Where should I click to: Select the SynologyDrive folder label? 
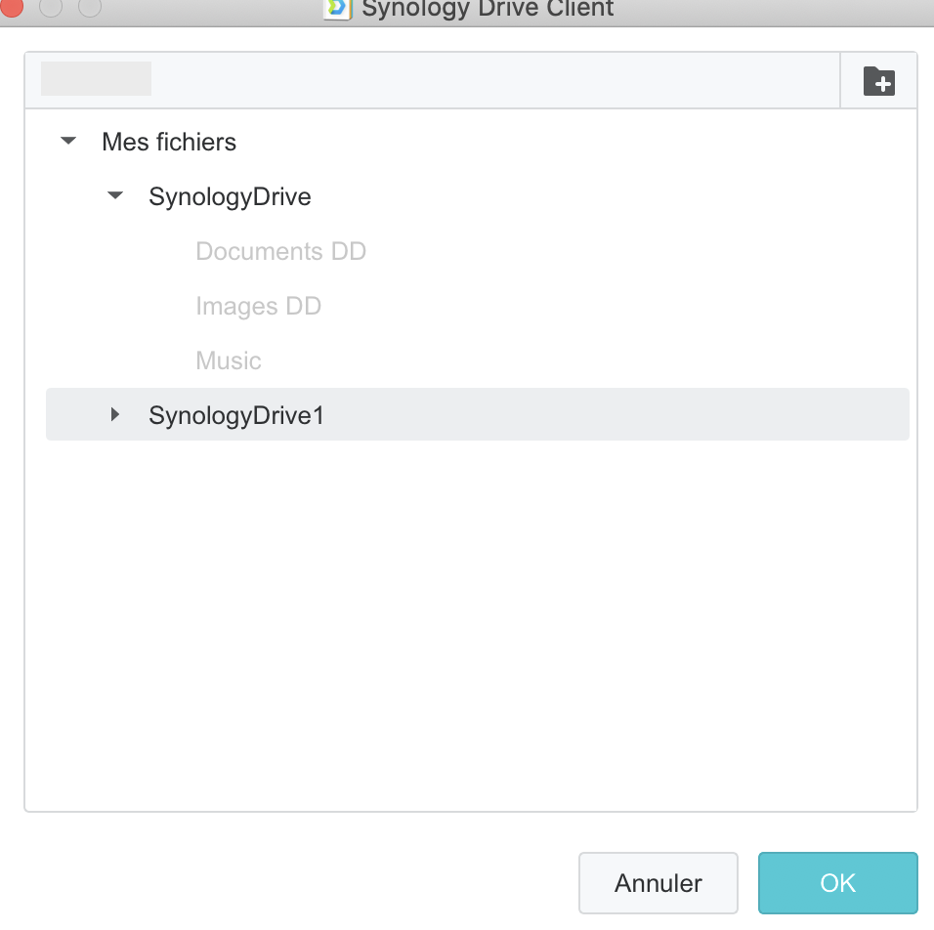point(230,197)
